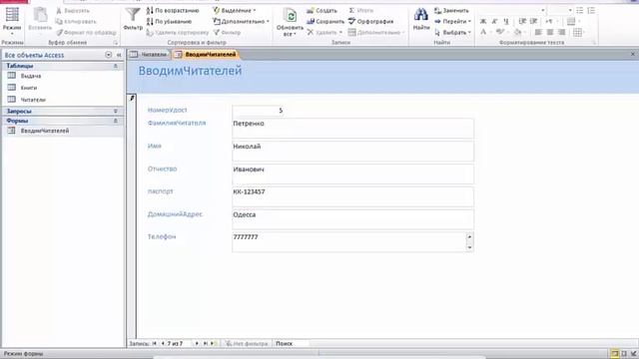Click the Найти binoculars icon
639x359 pixels.
[421, 19]
